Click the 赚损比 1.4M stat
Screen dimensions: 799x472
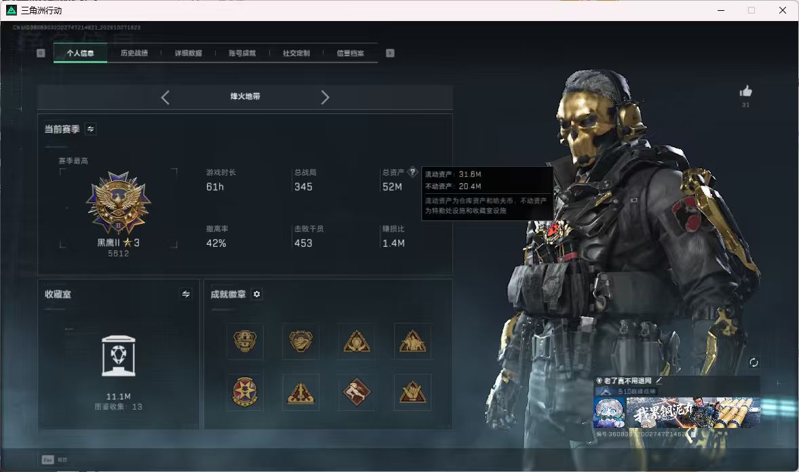point(393,237)
